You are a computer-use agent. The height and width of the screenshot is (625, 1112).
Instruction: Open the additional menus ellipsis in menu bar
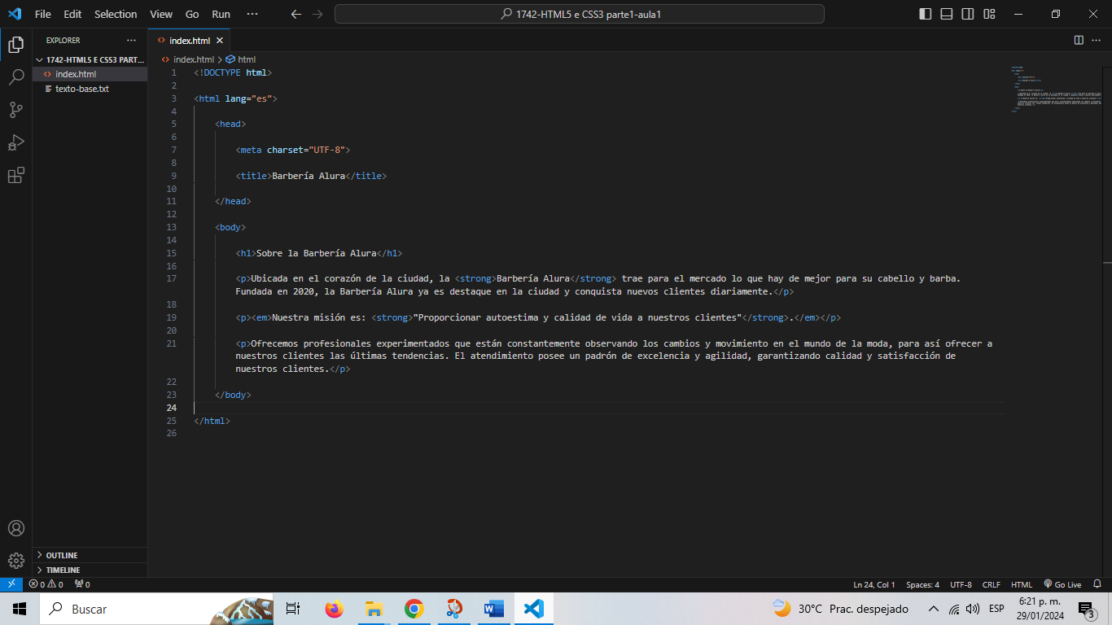(x=252, y=14)
